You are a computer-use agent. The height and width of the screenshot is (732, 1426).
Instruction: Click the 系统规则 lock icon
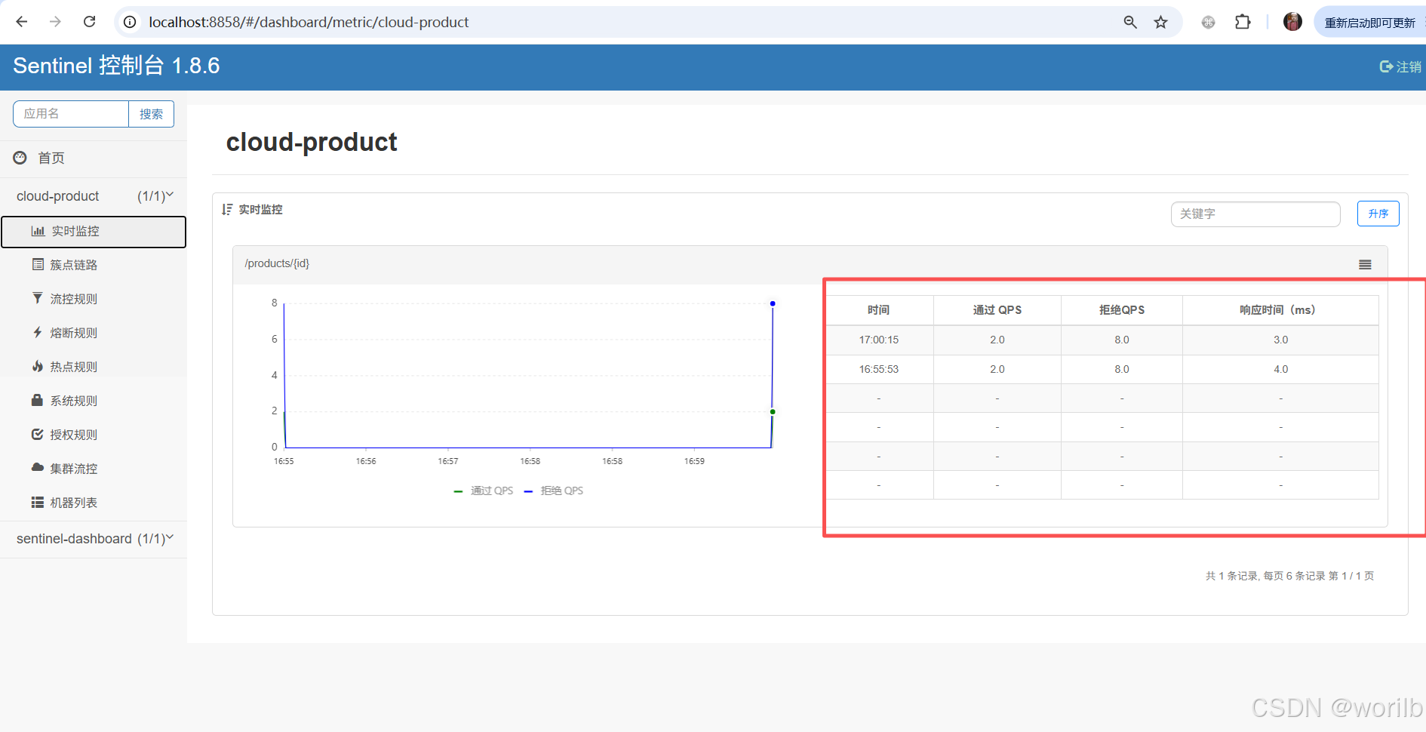click(37, 400)
